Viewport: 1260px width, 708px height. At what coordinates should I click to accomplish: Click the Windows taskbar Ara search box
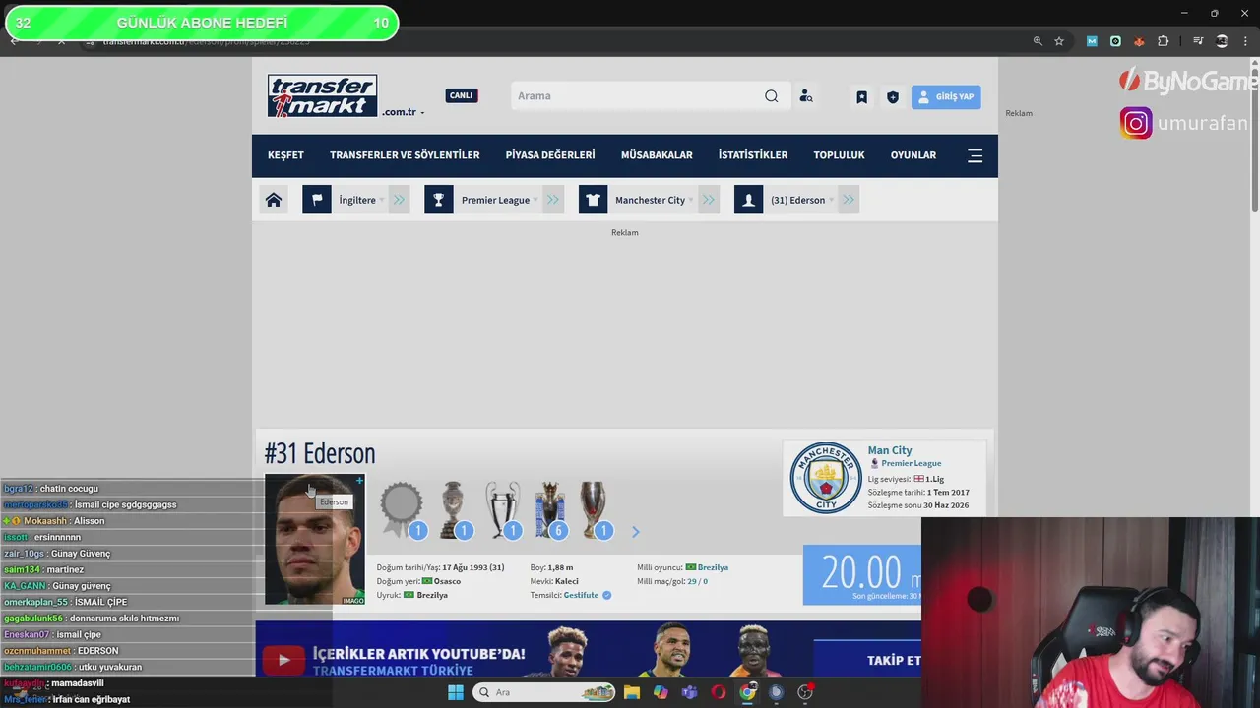coord(545,692)
